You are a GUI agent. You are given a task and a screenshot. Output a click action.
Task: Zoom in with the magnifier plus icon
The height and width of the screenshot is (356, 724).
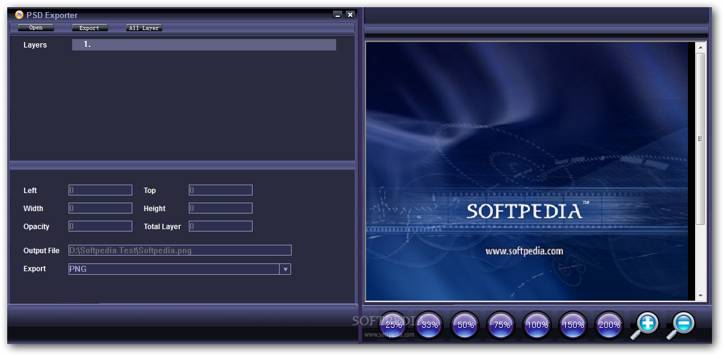click(645, 325)
